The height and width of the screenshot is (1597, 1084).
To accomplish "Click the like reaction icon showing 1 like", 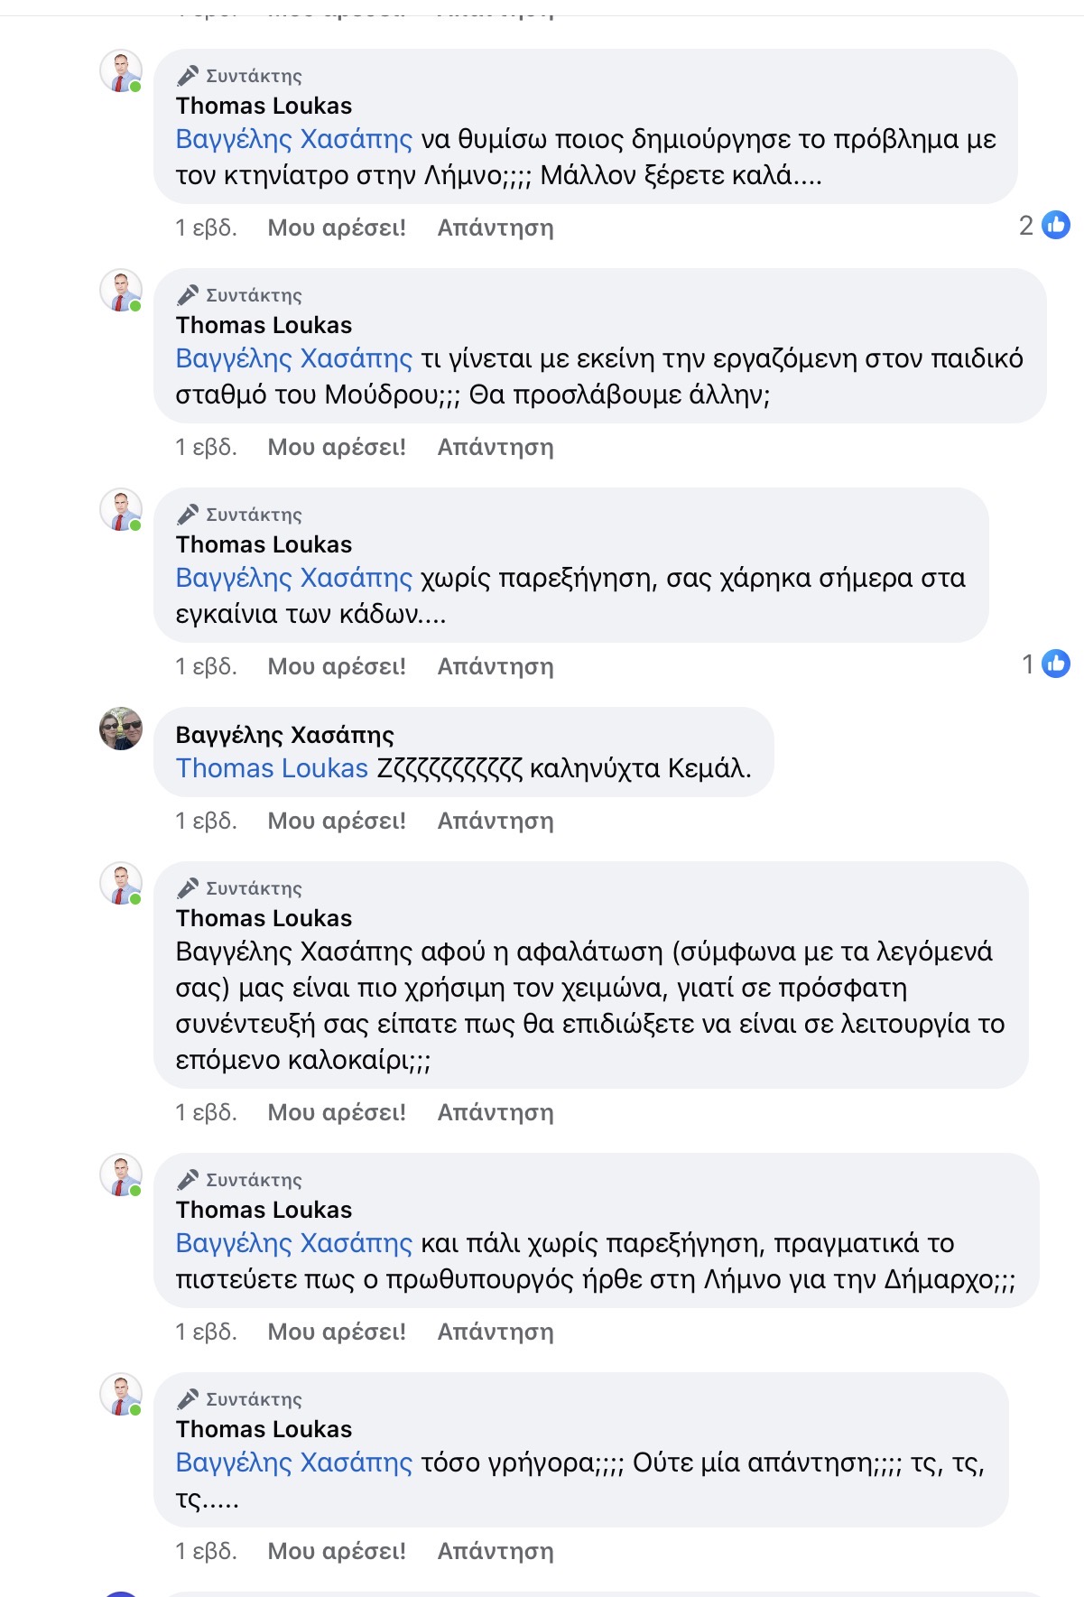I will [x=1055, y=664].
